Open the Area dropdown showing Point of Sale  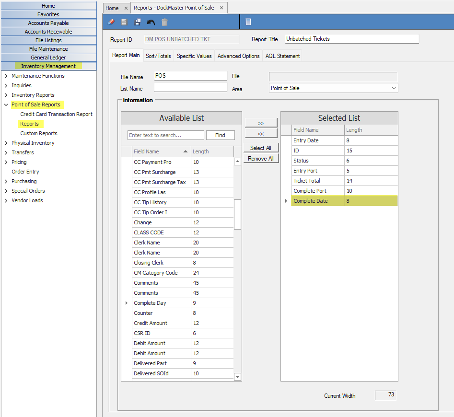(333, 88)
